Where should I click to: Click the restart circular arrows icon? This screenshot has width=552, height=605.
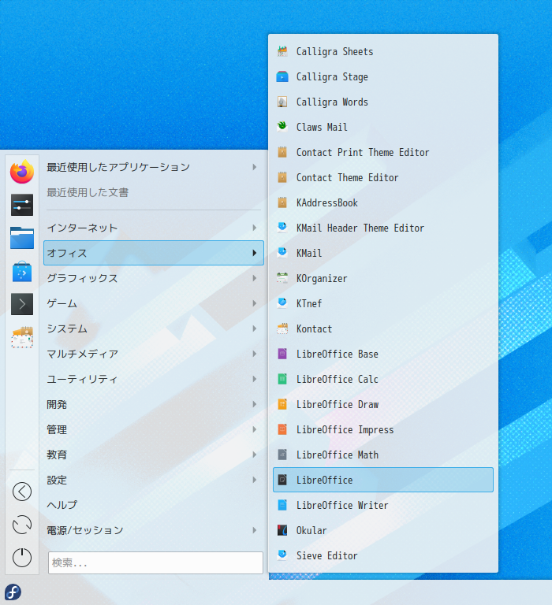(x=22, y=525)
